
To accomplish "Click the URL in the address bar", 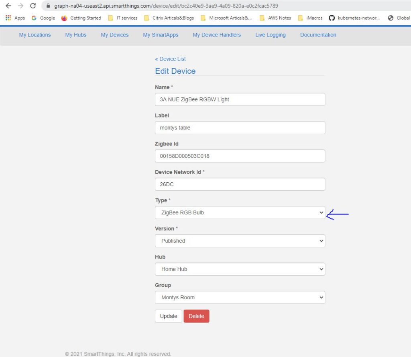I will [x=166, y=6].
